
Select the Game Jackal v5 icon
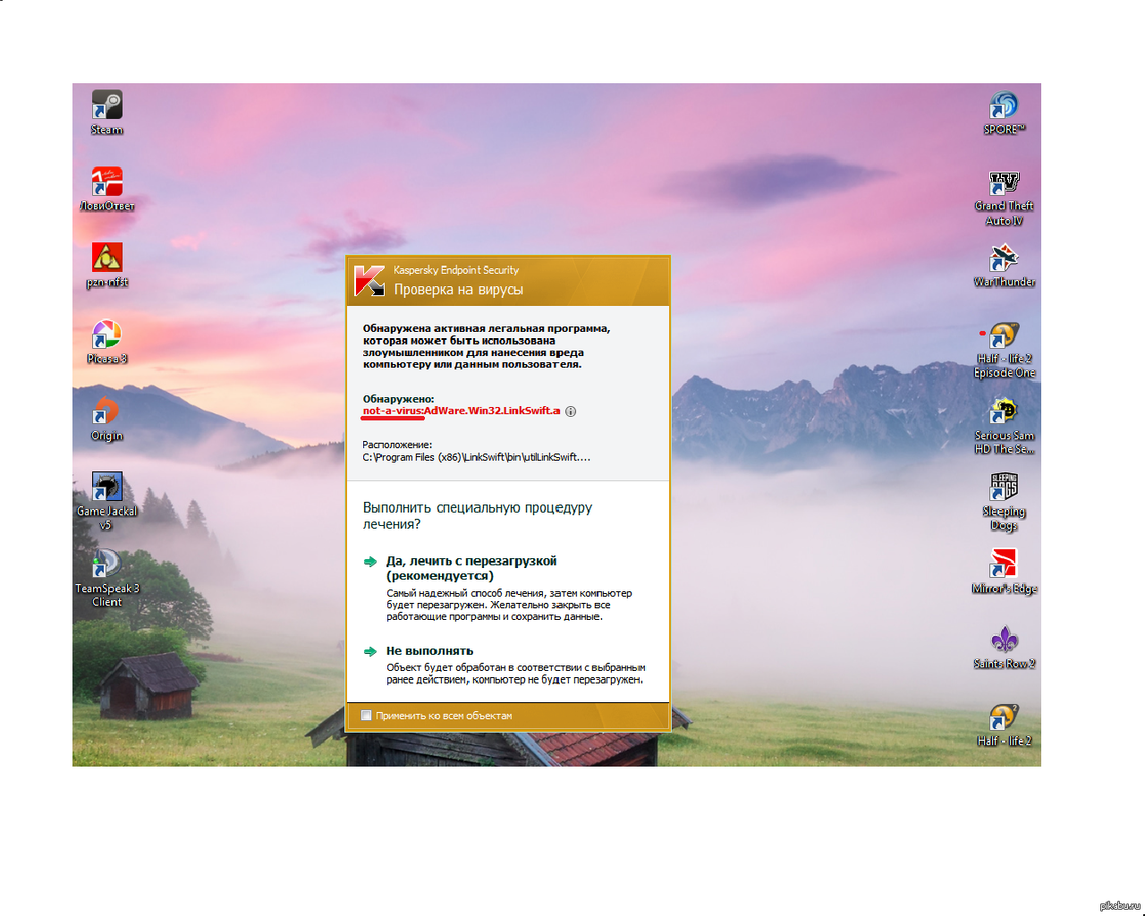click(106, 501)
